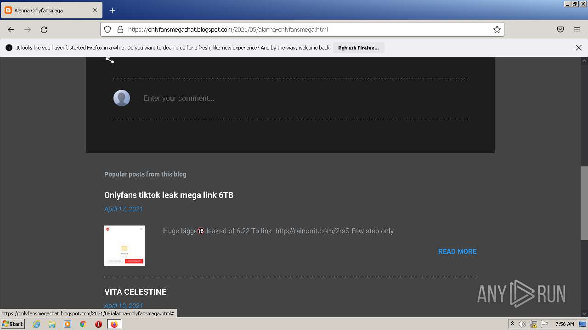This screenshot has width=588, height=330.
Task: Go back to previous page
Action: pos(11,29)
